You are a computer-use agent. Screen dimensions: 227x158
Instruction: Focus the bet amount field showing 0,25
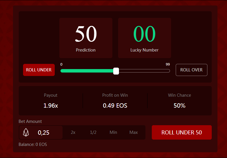41,132
